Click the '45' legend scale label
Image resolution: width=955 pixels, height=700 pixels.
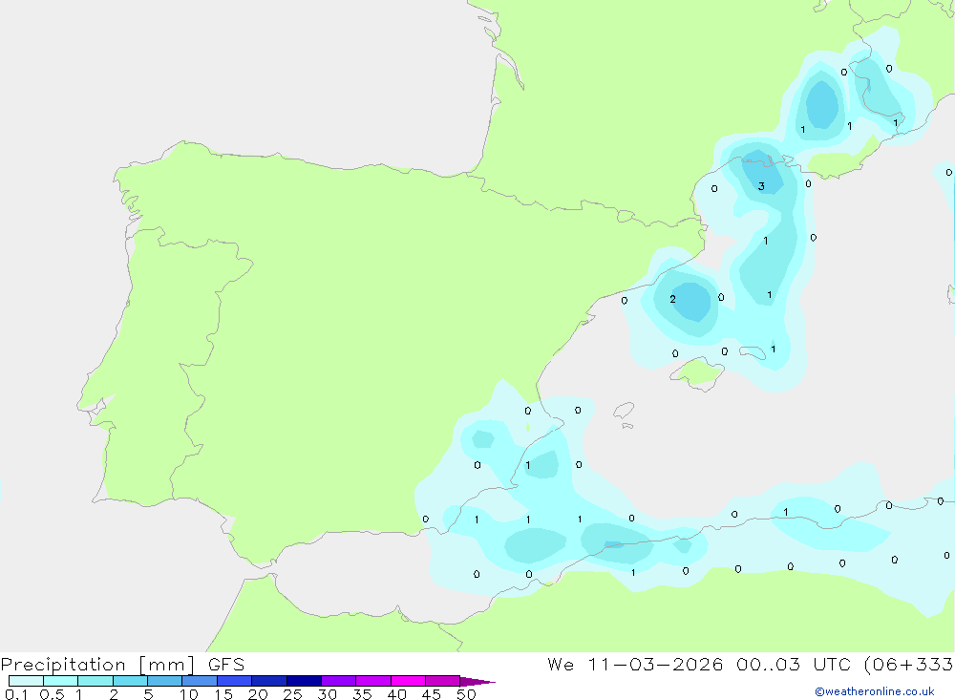point(432,694)
